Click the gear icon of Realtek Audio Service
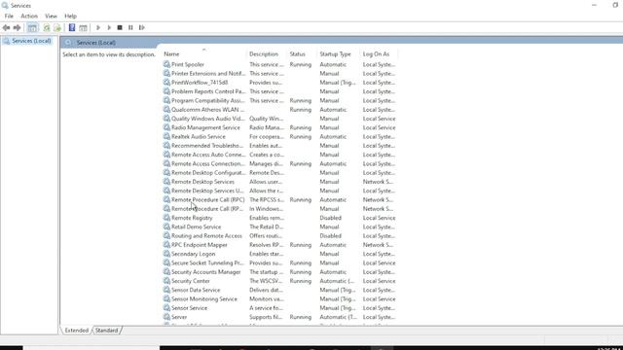Image resolution: width=623 pixels, height=350 pixels. pyautogui.click(x=166, y=136)
